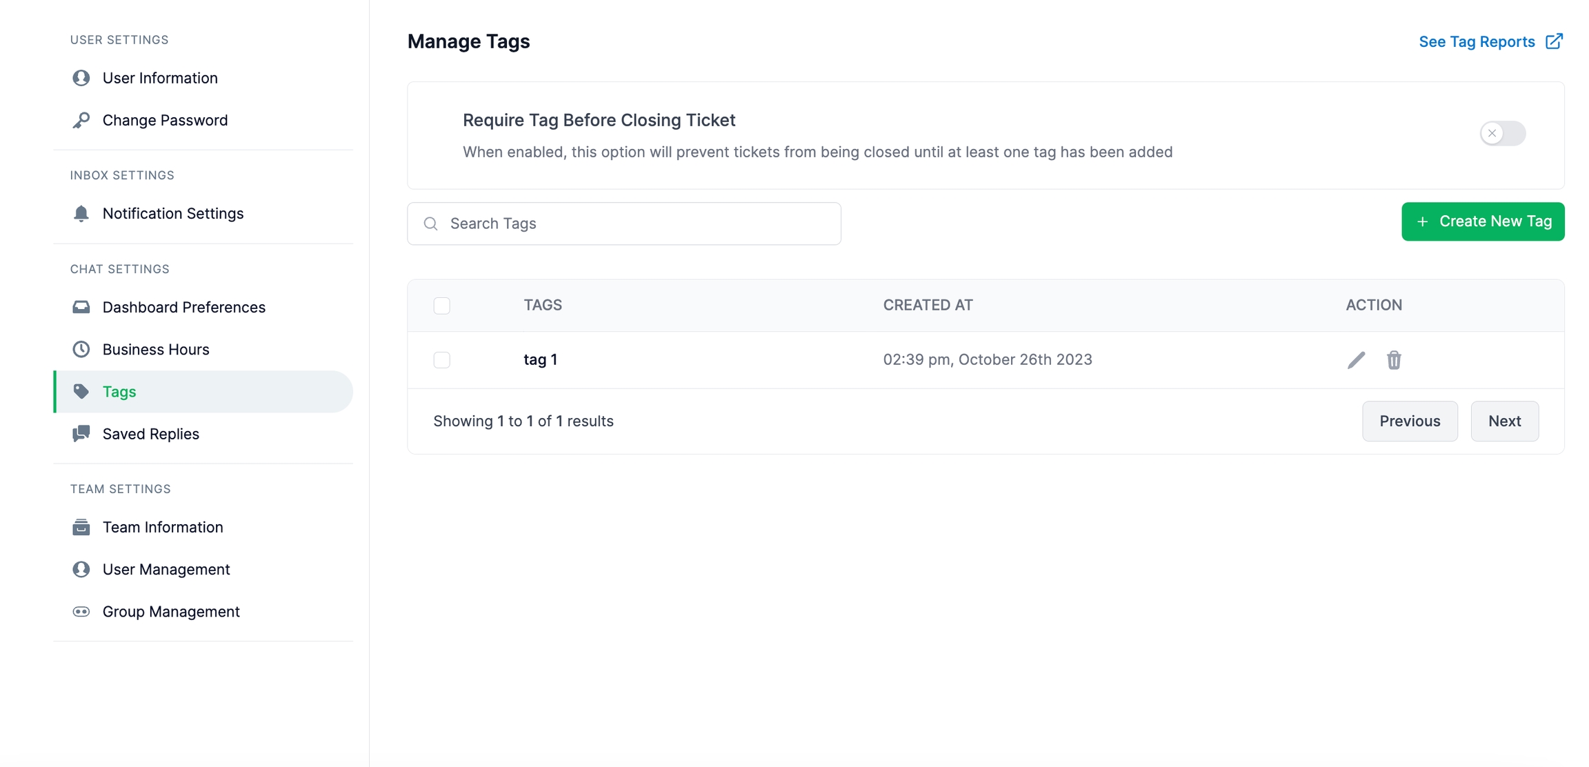Click the key icon for Change Password
The width and height of the screenshot is (1589, 767).
tap(81, 120)
